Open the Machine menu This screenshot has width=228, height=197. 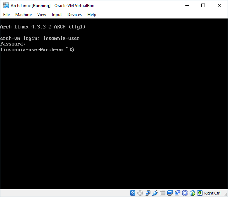pyautogui.click(x=23, y=15)
